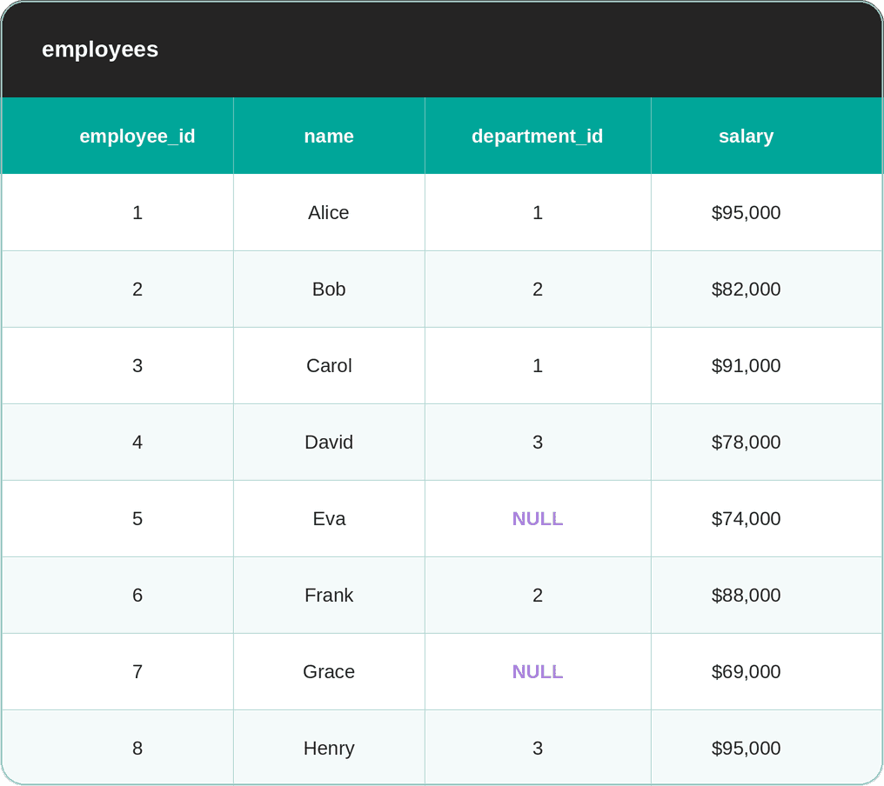Select the name column header

tap(329, 136)
